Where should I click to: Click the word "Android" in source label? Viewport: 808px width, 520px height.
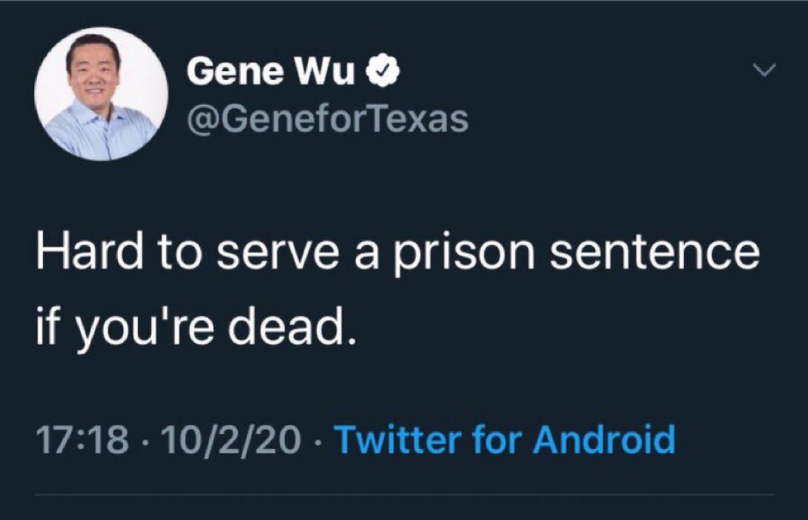tap(604, 439)
